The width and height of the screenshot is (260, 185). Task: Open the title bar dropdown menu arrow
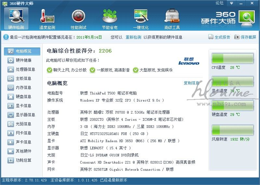click(231, 3)
